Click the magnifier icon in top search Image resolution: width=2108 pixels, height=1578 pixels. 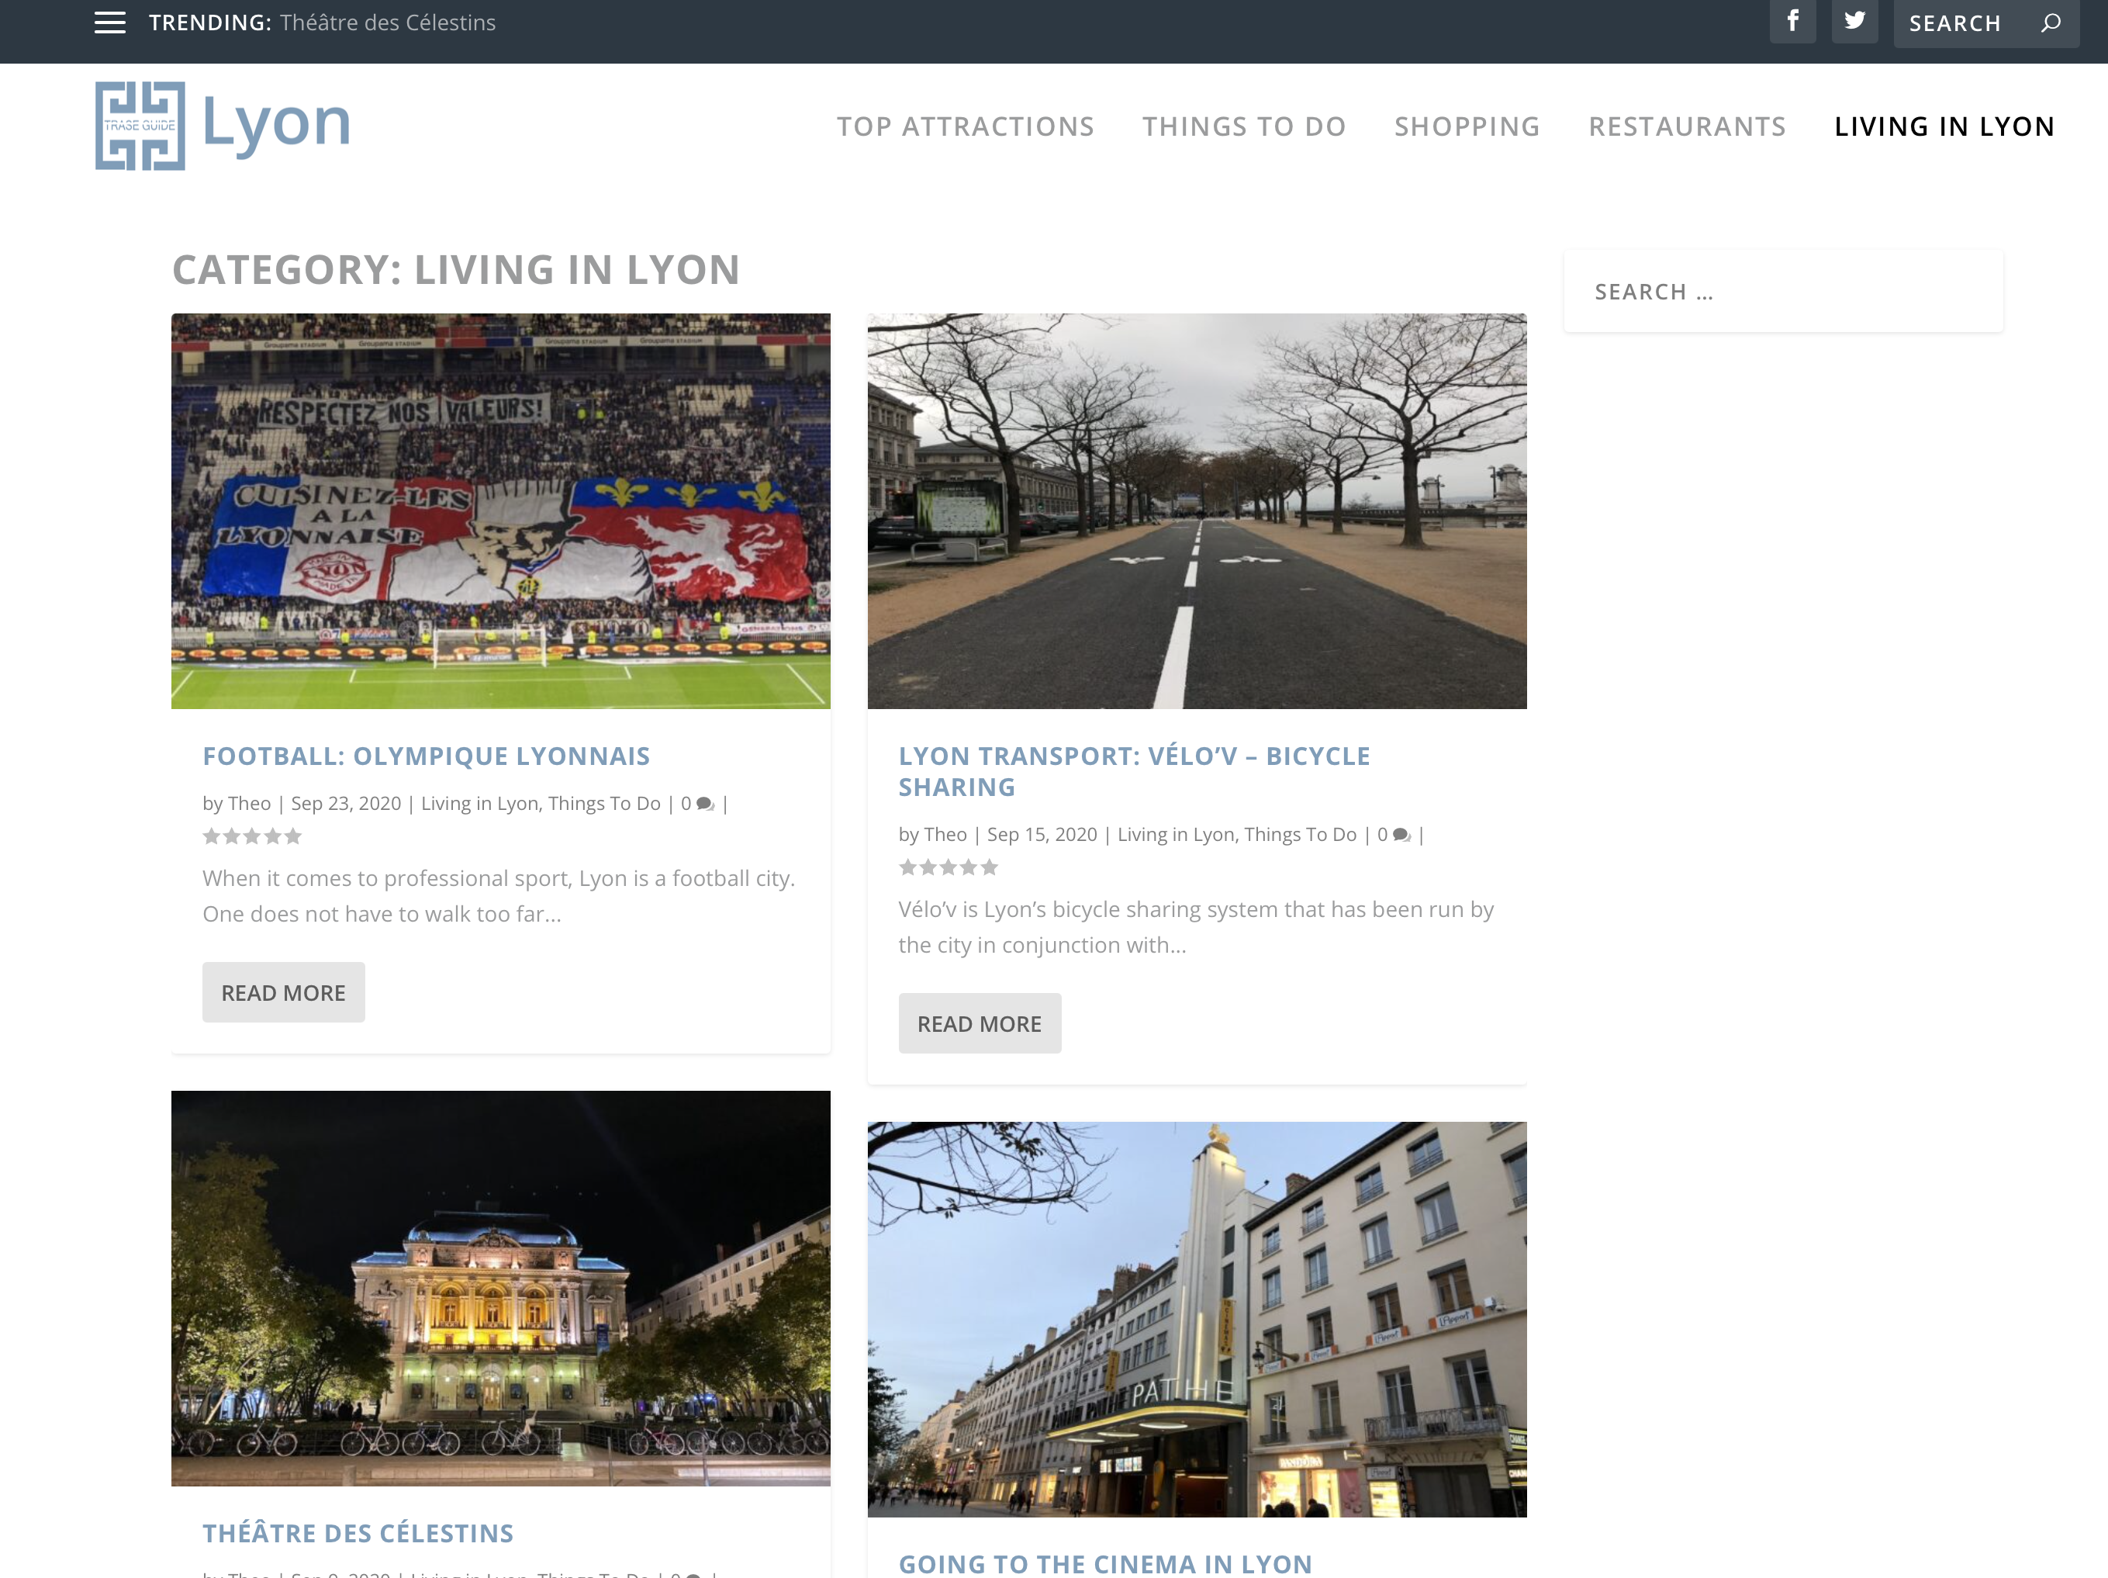click(2051, 22)
